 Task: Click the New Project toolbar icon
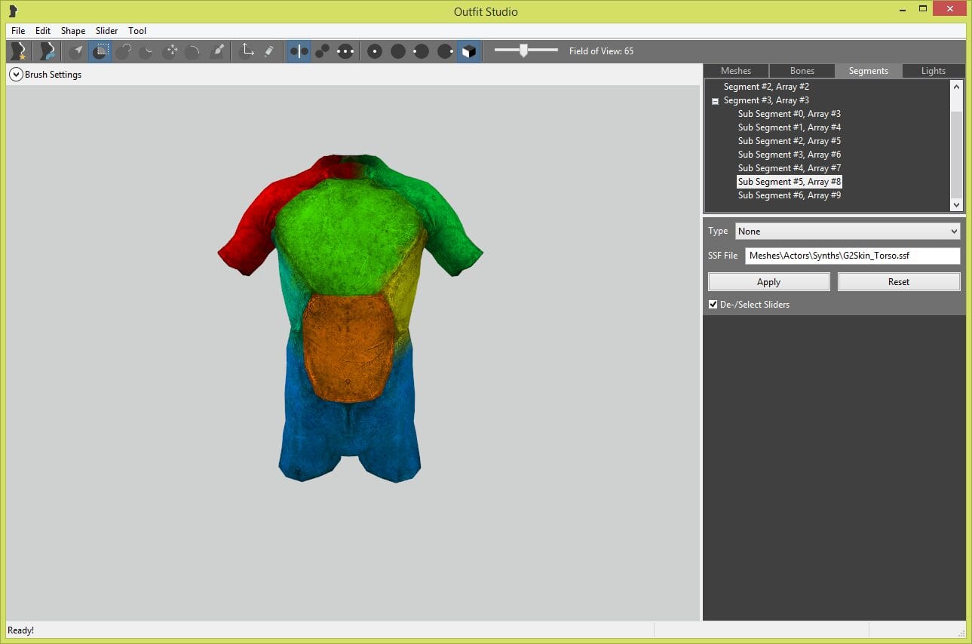[x=17, y=51]
